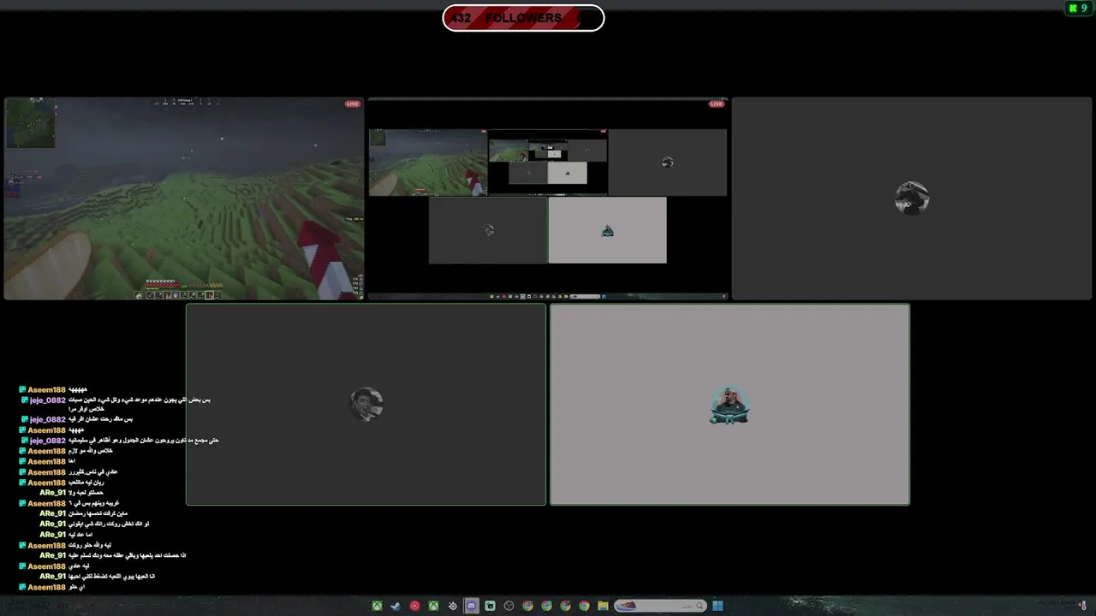
Task: Click the LIVE badge on the Minecraft stream
Action: (x=353, y=104)
